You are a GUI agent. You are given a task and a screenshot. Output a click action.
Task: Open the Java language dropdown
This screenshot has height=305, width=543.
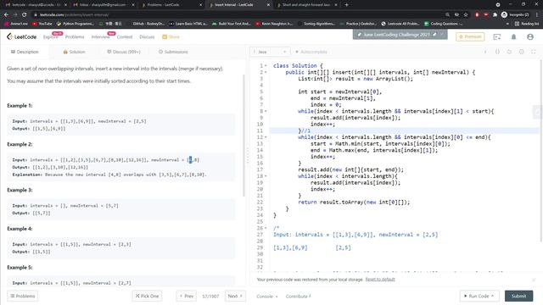pos(270,52)
